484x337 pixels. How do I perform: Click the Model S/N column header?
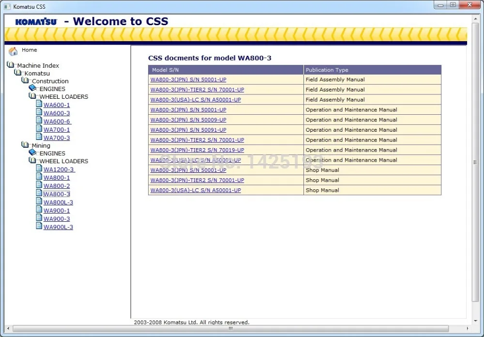click(226, 70)
